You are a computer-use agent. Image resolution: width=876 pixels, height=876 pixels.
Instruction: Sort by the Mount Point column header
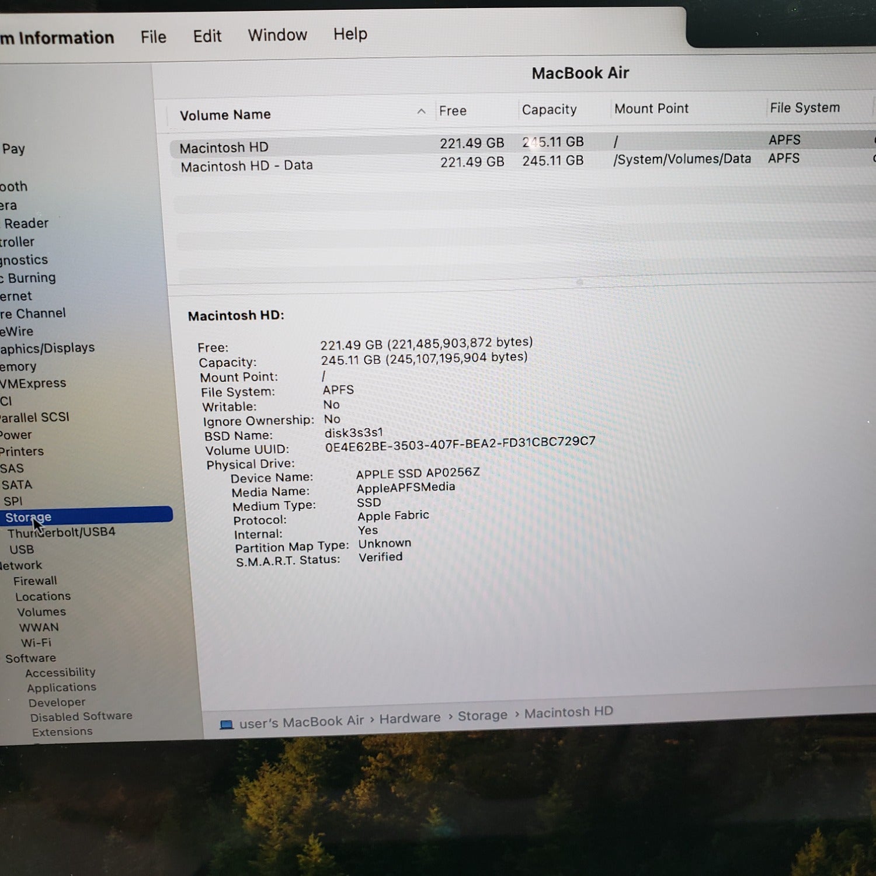tap(651, 109)
